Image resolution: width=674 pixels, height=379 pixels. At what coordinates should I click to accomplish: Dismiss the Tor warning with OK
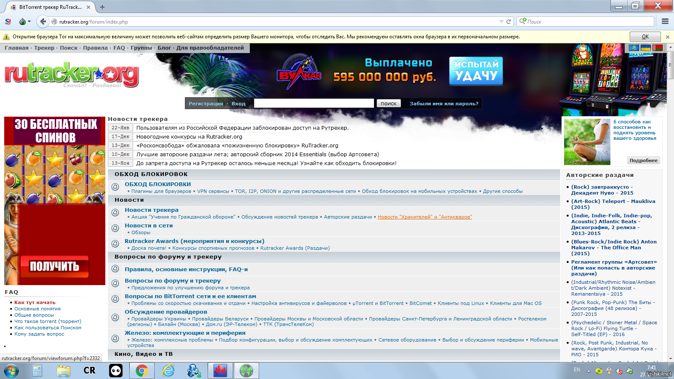645,37
